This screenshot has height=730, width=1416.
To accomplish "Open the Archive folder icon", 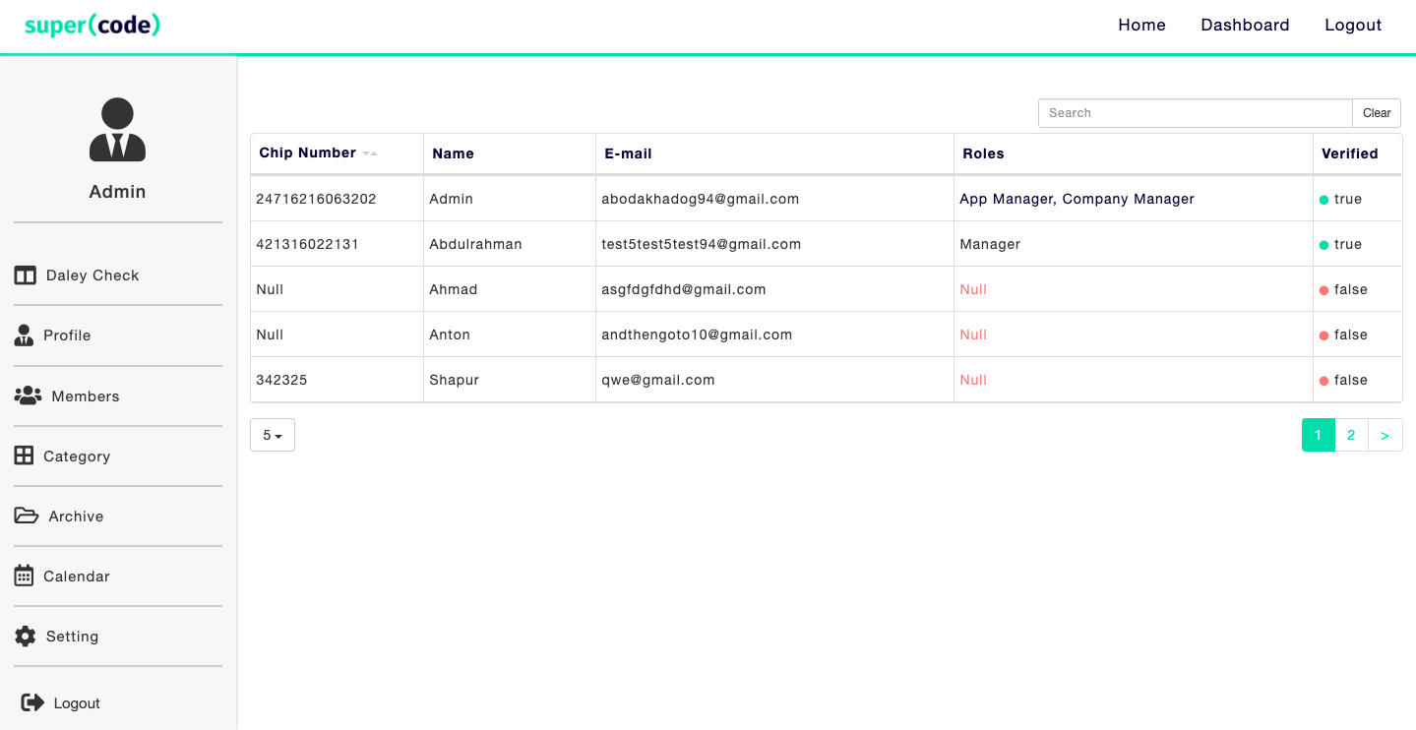I will point(27,516).
